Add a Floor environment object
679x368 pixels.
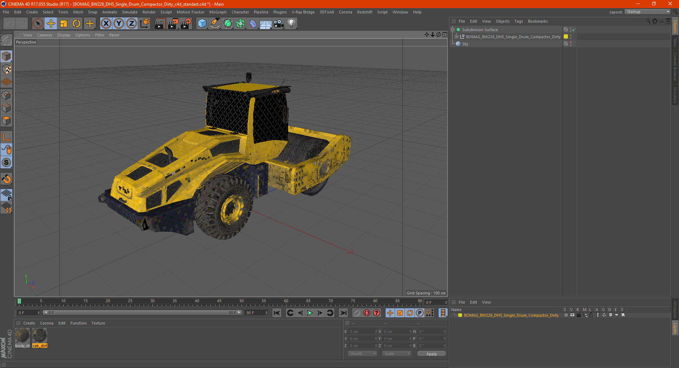coord(266,24)
